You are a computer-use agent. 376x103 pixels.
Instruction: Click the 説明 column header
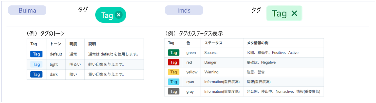point(92,44)
